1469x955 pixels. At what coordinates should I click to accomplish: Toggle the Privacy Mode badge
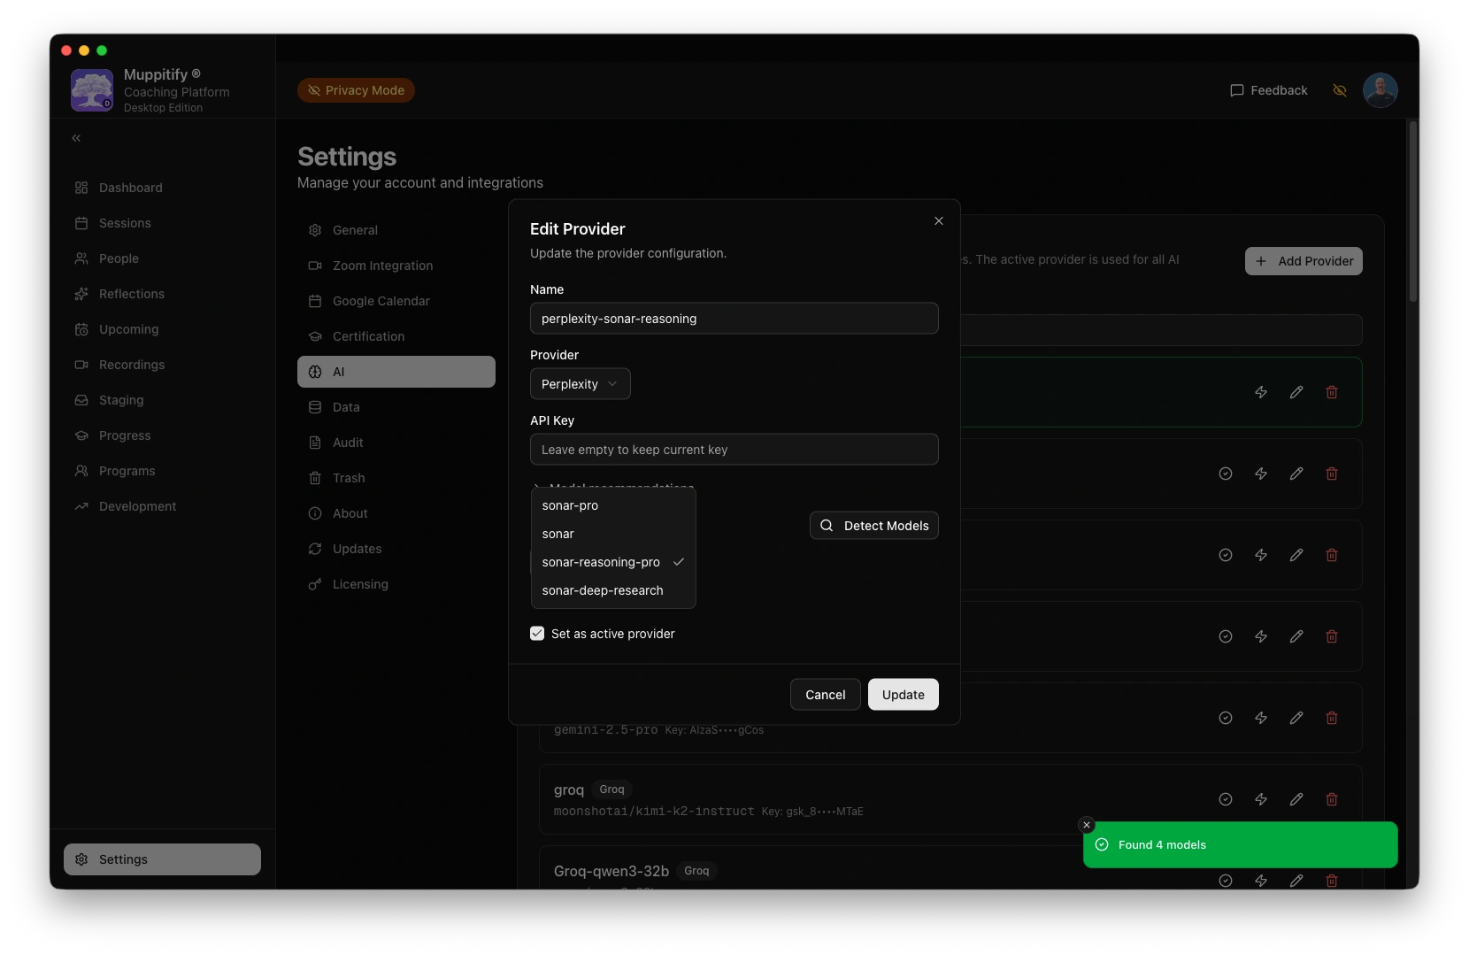point(356,90)
